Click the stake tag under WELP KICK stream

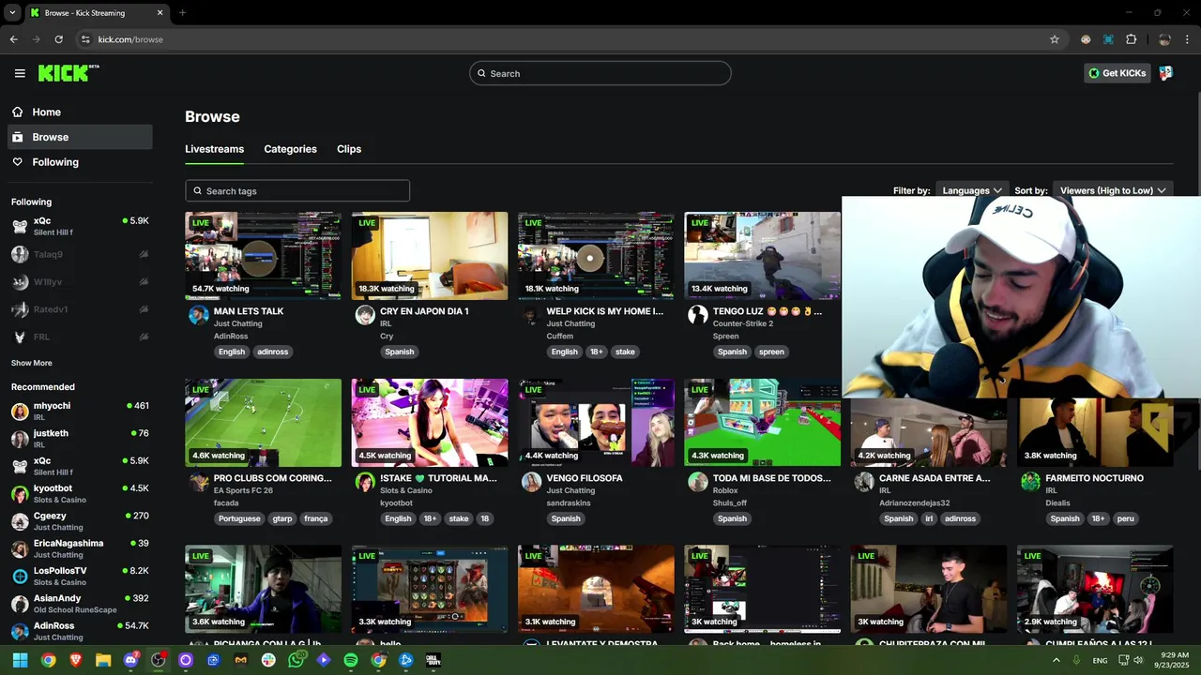coord(625,352)
